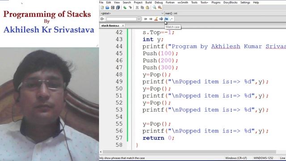
Task: Open the Fortran menu
Action: pyautogui.click(x=170, y=3)
